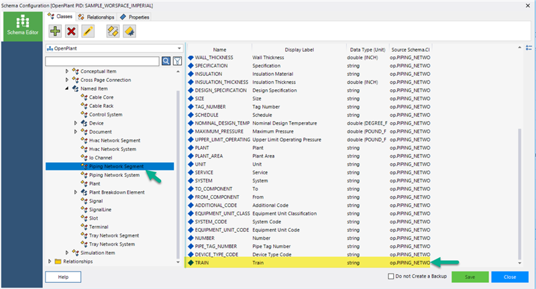Click the yellow pencil Edit Class icon

pos(88,32)
